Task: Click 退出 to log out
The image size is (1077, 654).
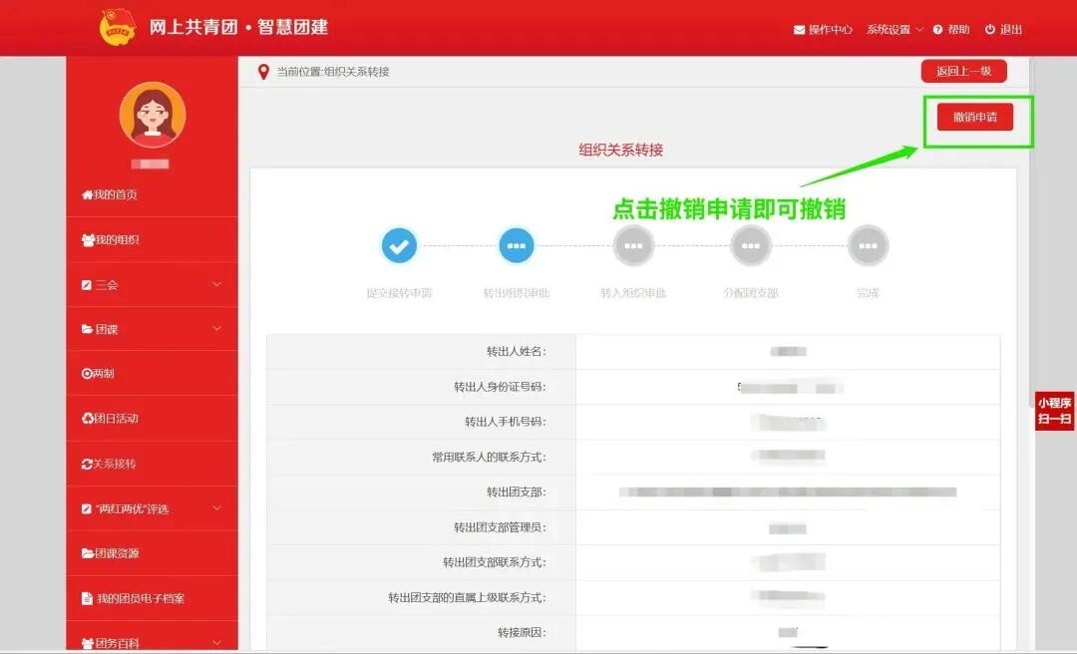Action: 1003,30
